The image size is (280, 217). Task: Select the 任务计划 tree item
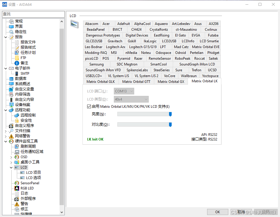pyautogui.click(x=28, y=53)
